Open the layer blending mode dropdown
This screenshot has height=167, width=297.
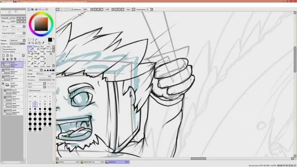pos(24,40)
